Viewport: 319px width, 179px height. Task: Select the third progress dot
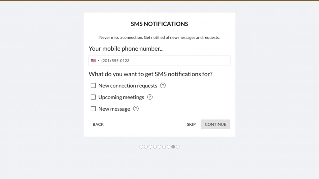coord(150,147)
